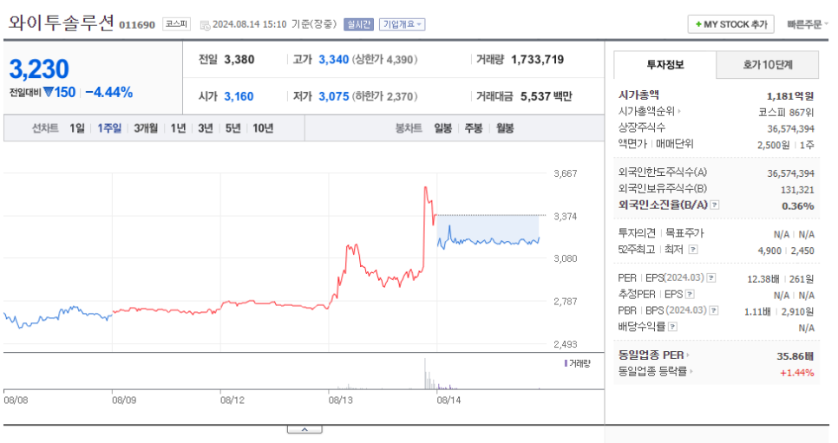Screen dimensions: 838x443
Task: Click the 액면가 value 2,500원
Action: 773,145
